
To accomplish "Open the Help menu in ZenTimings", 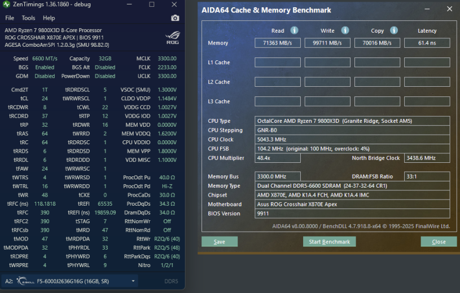I will (x=49, y=18).
